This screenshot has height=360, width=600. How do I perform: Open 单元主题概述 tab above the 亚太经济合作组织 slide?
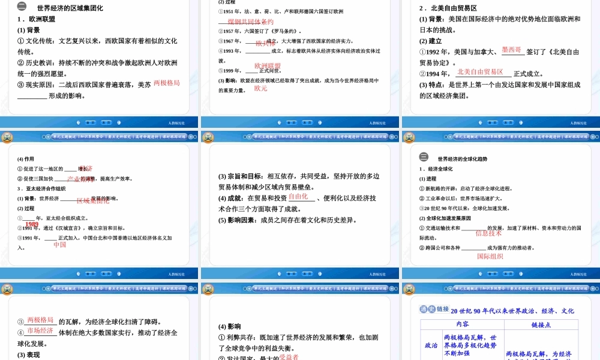coord(64,137)
